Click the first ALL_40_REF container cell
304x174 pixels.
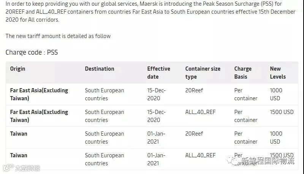[x=200, y=112]
